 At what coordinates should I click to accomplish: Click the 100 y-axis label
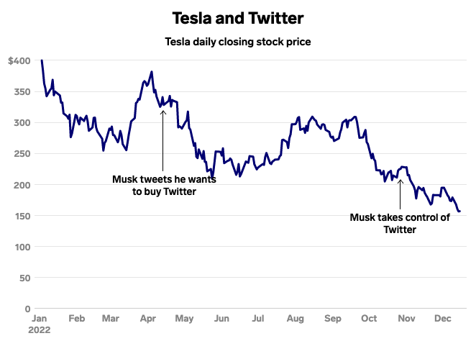[x=23, y=247]
